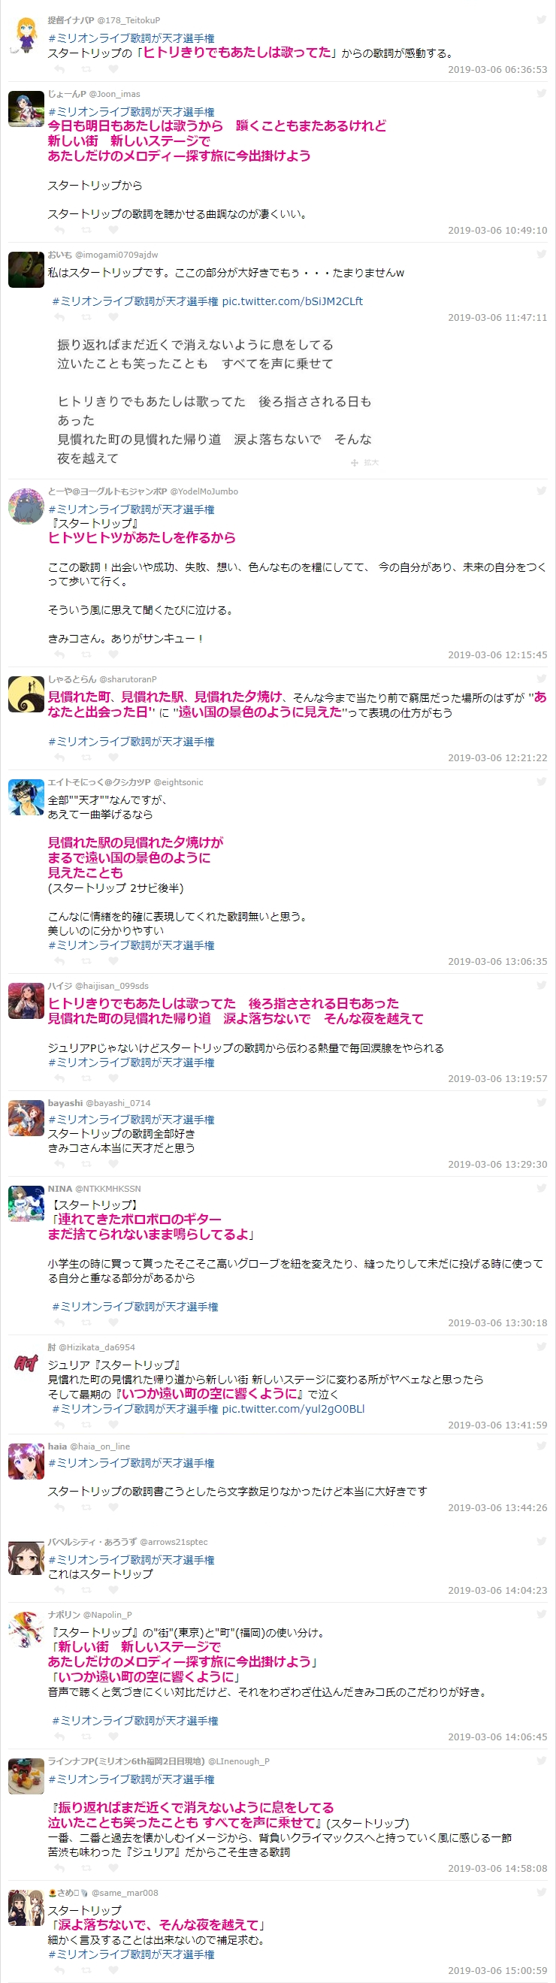Open the pic.twitter.com/bSiJM2CLft link
556x1983 pixels.
(x=292, y=301)
